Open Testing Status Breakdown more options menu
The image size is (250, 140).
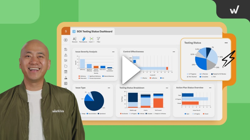[x=167, y=88]
